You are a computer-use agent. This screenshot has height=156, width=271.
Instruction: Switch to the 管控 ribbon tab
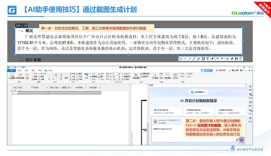[x=33, y=71]
